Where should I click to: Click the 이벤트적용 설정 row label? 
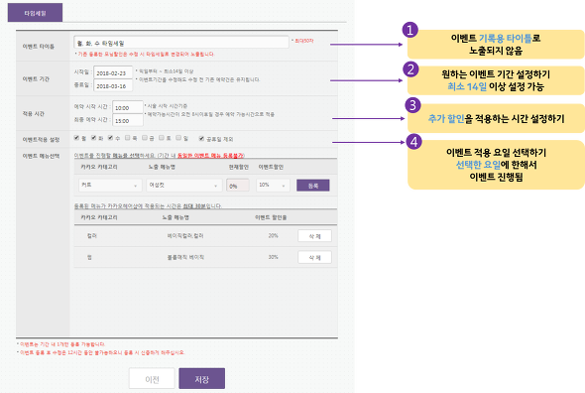click(41, 139)
